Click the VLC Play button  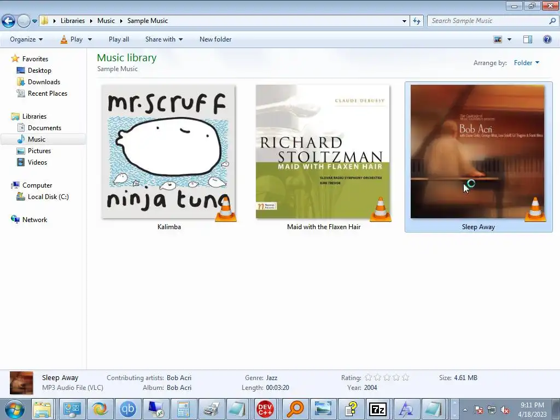point(72,39)
